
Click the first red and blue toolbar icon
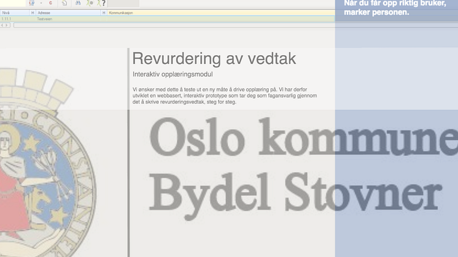[31, 3]
